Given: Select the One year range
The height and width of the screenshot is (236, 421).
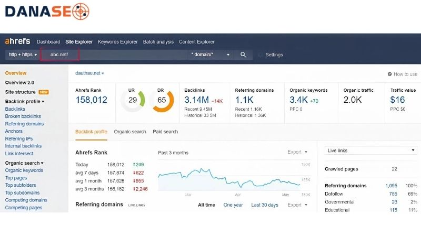Looking at the screenshot, I should [233, 205].
